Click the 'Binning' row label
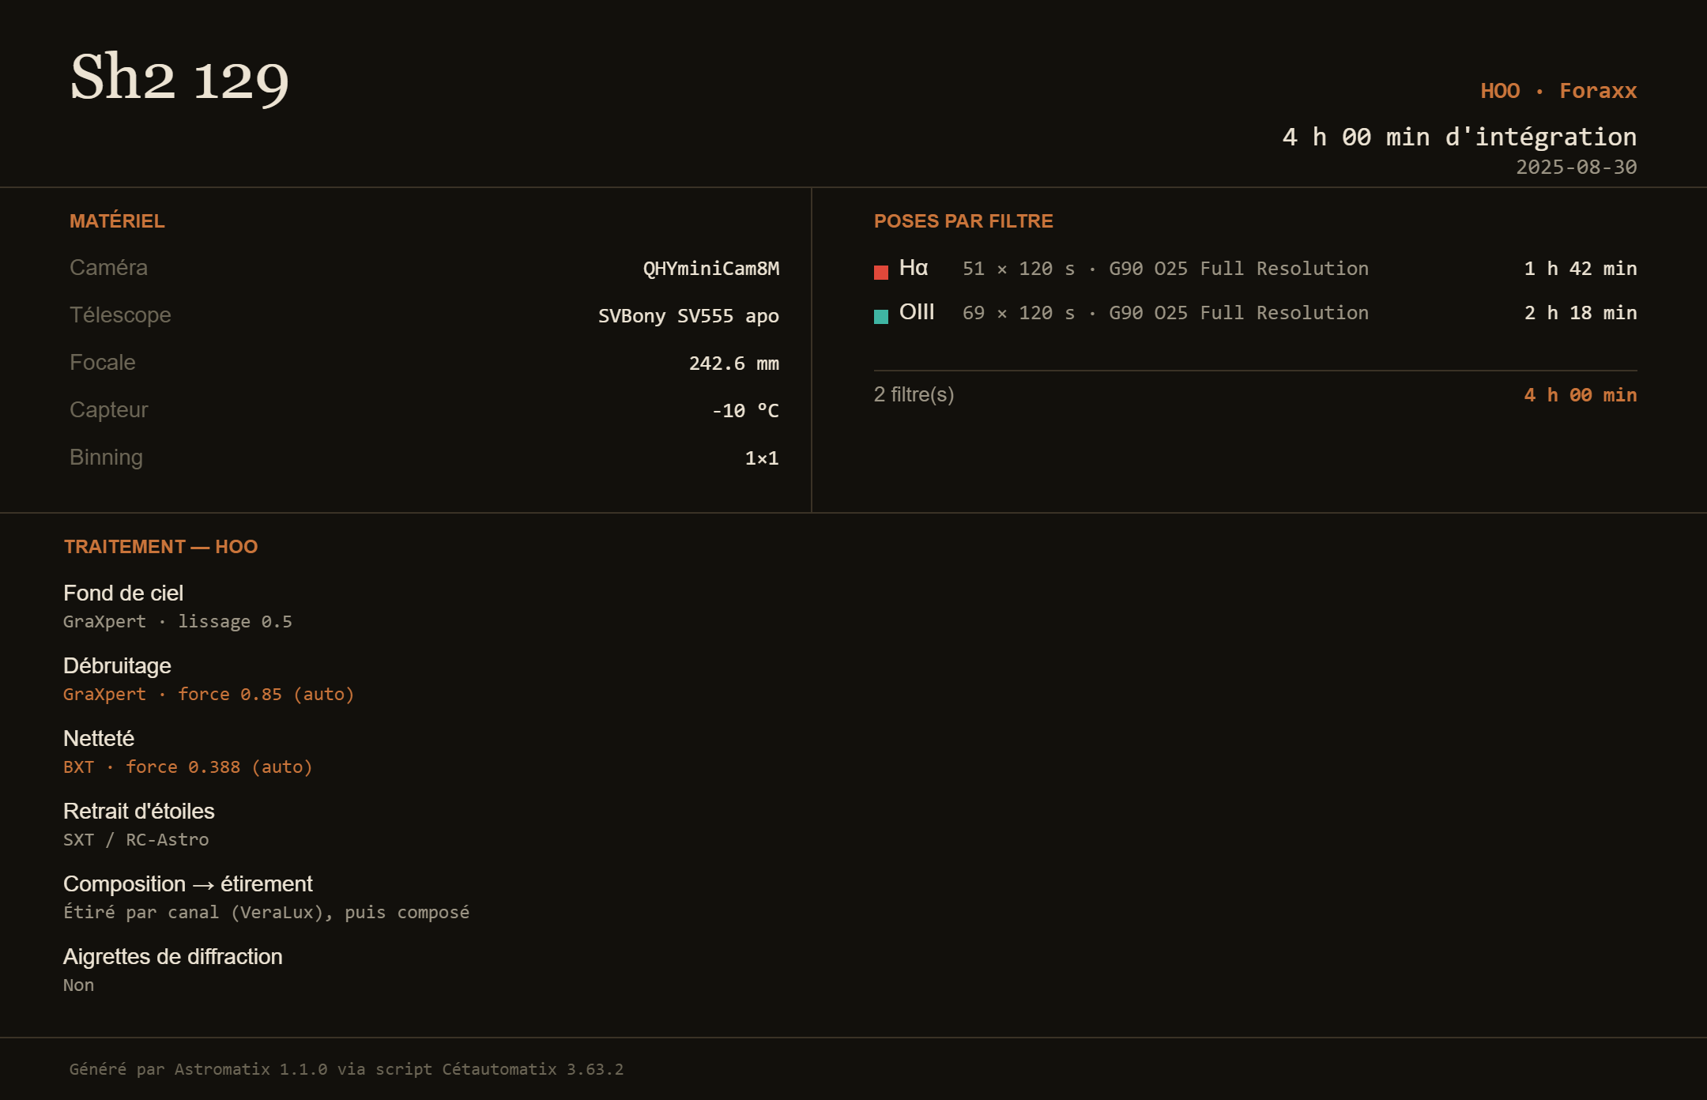This screenshot has height=1100, width=1707. (106, 458)
